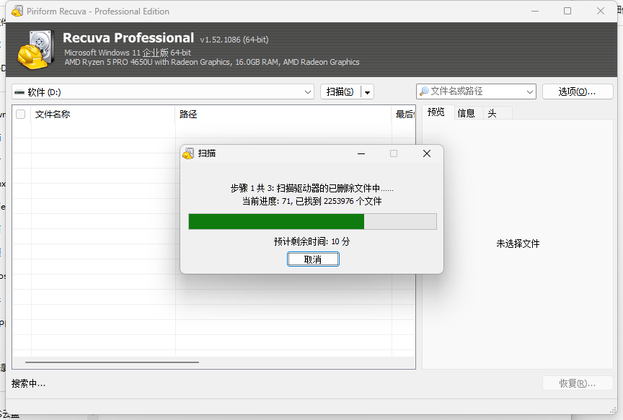Click the horizontal scrollbar under file list

tap(112, 362)
